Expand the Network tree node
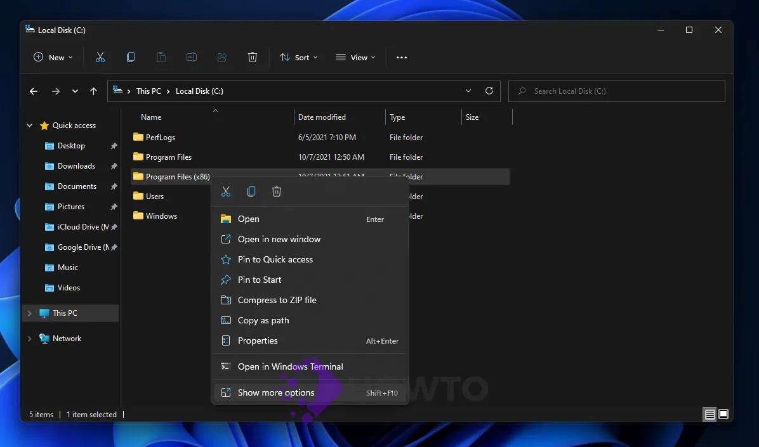759x447 pixels. (x=30, y=339)
